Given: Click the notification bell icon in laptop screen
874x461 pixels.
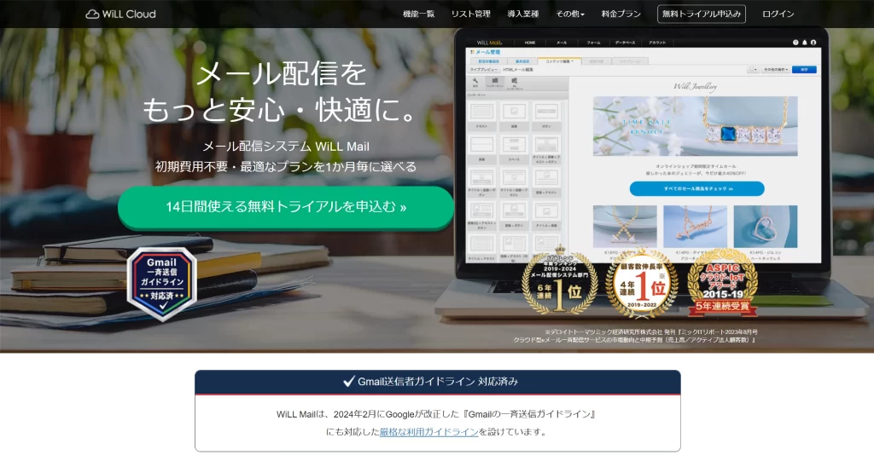Looking at the screenshot, I should point(805,42).
